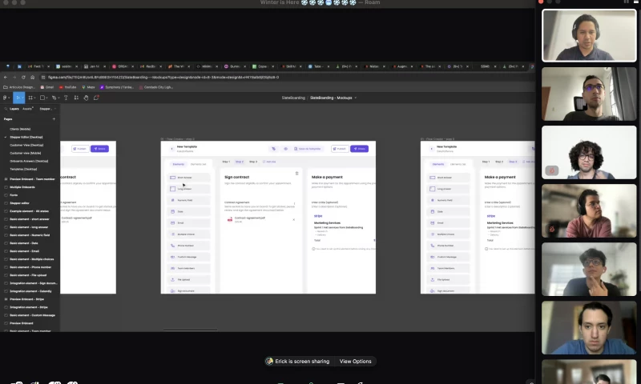The height and width of the screenshot is (384, 641).
Task: Add a new page with plus icon
Action: [55, 118]
